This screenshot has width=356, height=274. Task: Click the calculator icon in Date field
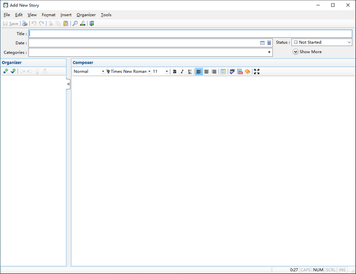coord(269,43)
